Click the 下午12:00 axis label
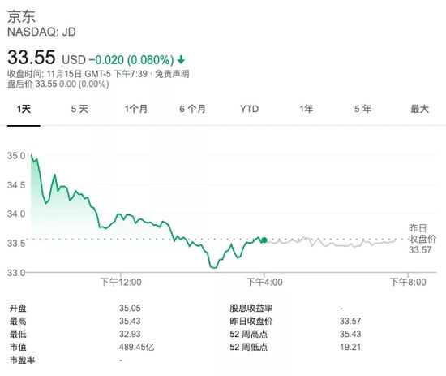Image resolution: width=446 pixels, height=376 pixels. (x=121, y=283)
